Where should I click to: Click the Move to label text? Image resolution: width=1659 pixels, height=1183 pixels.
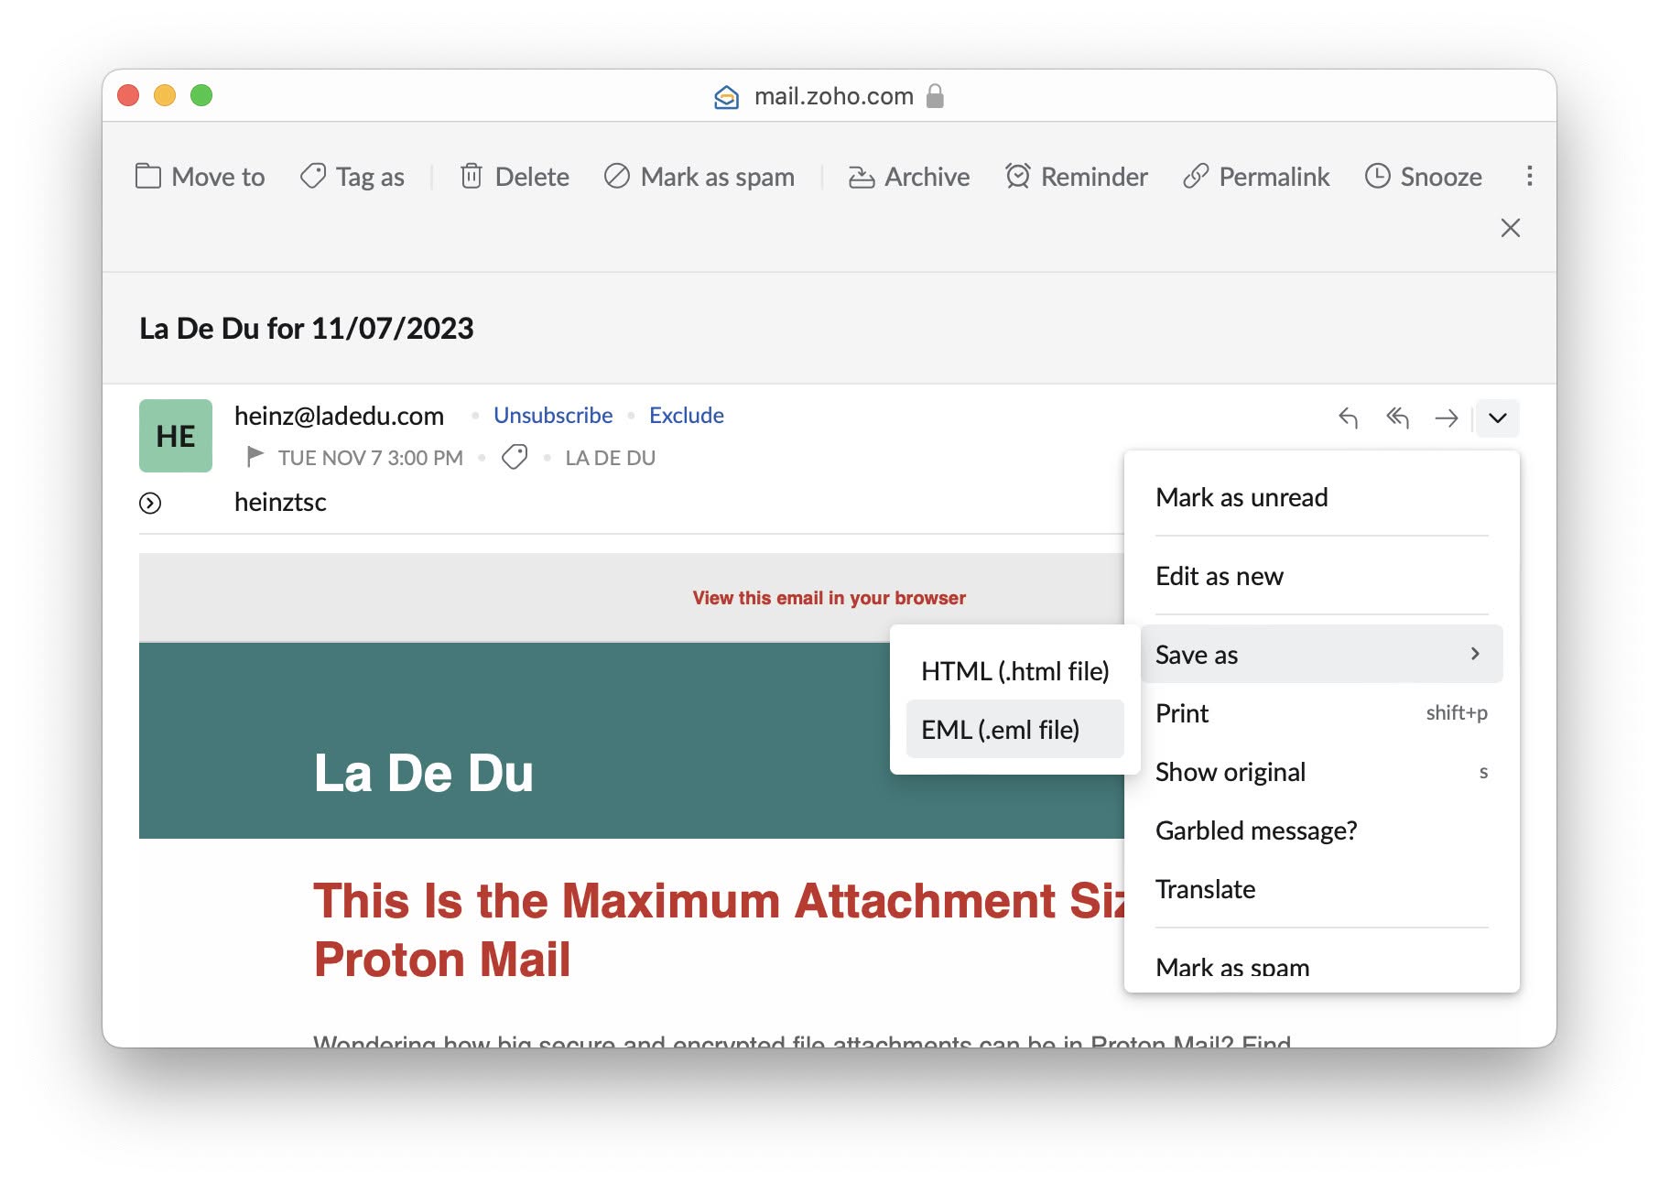click(218, 177)
